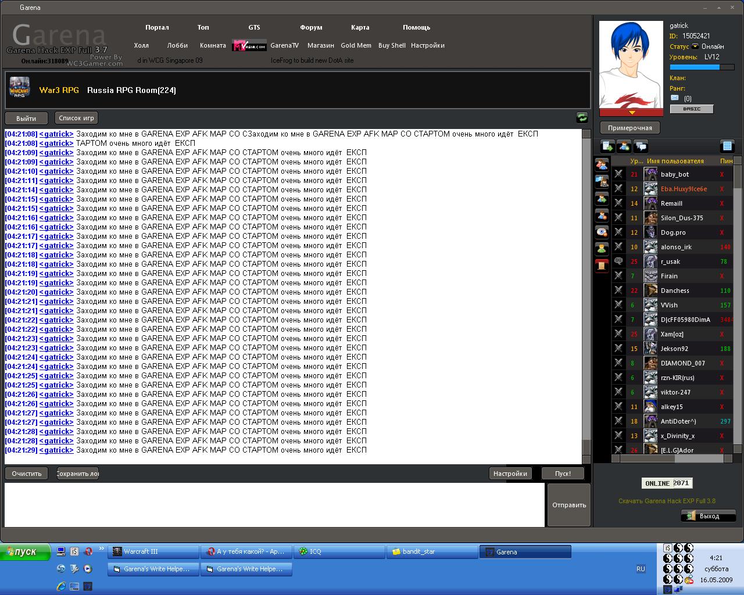
Task: Open the Магазин tab
Action: [320, 45]
